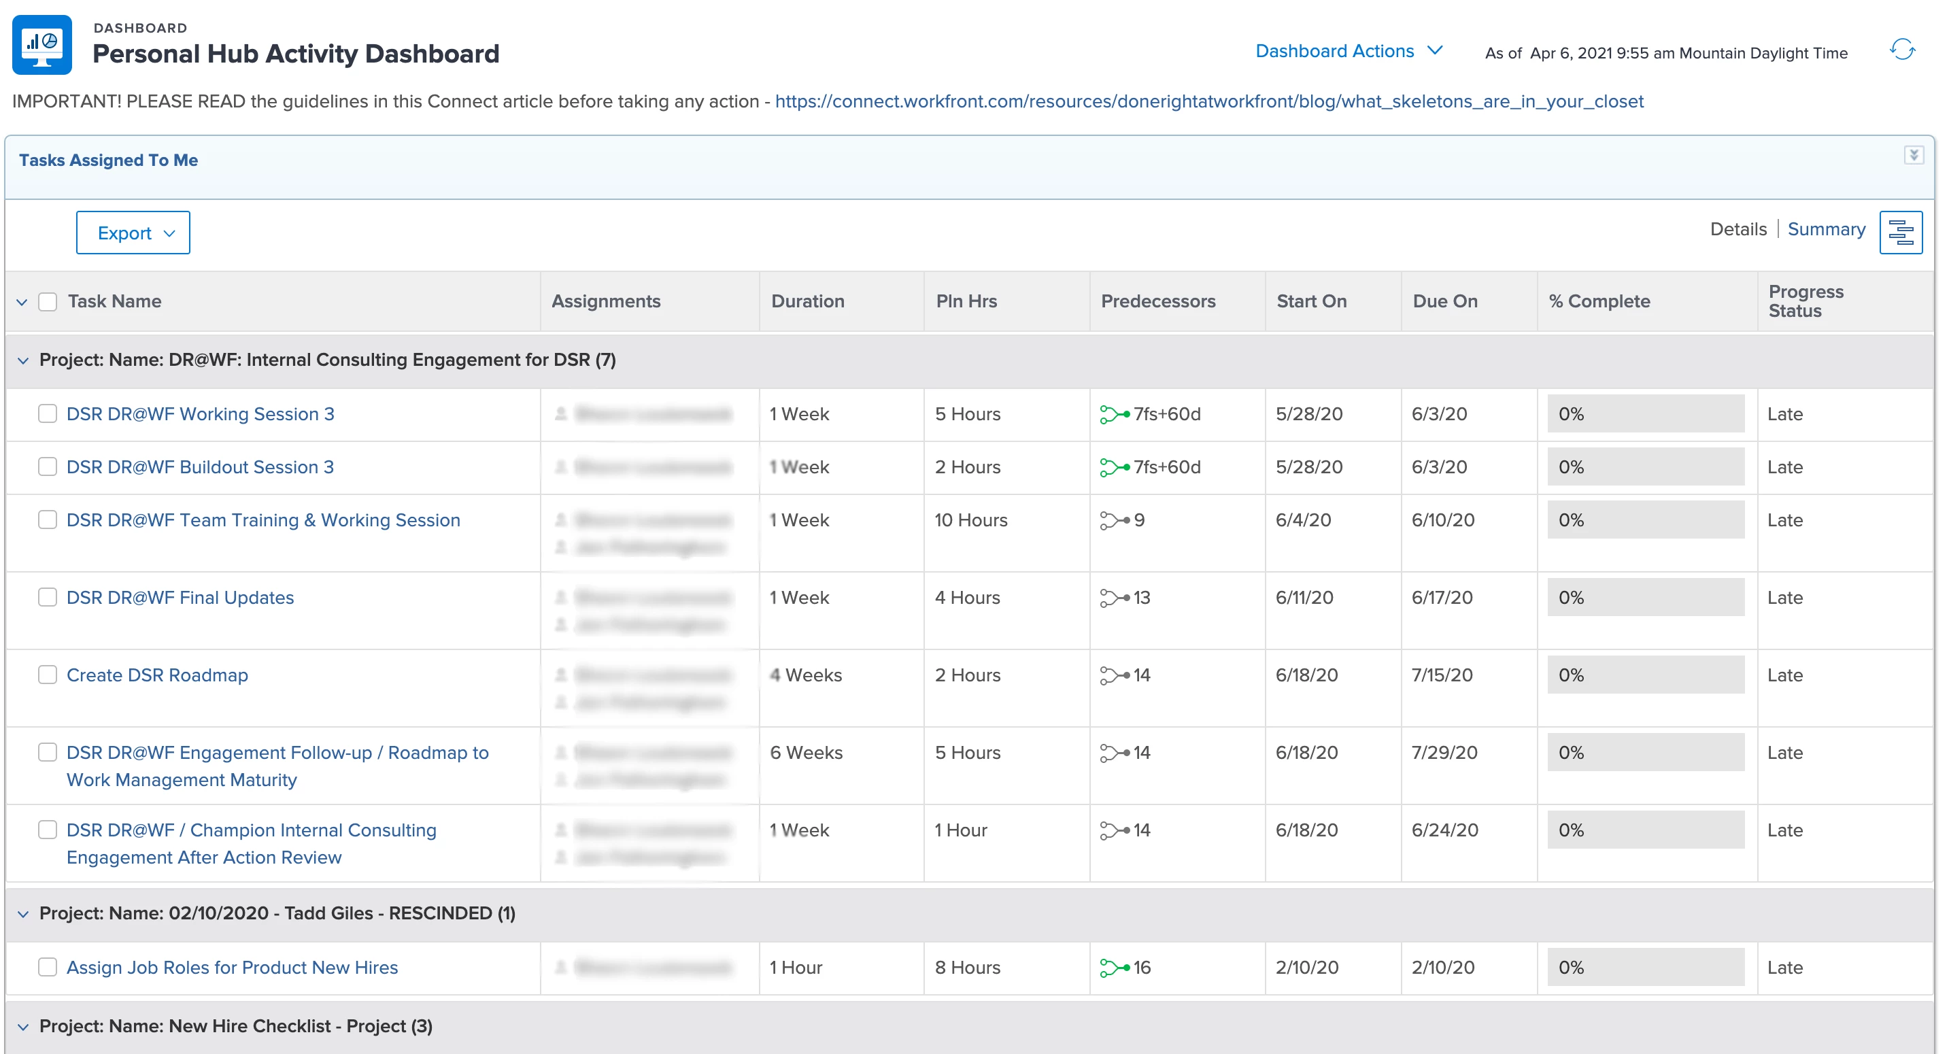Click the Gantt chart view icon

(x=1900, y=233)
